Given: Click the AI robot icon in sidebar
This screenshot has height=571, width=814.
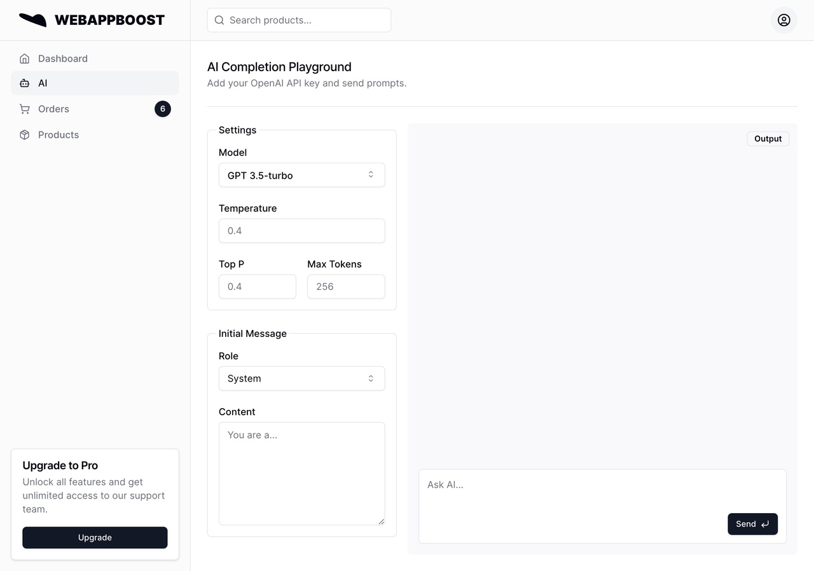Looking at the screenshot, I should tap(24, 83).
